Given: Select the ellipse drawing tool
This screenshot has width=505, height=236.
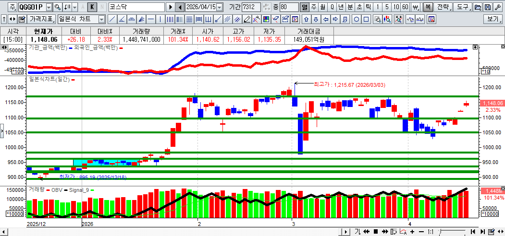Looking at the screenshot, I should [x=357, y=20].
